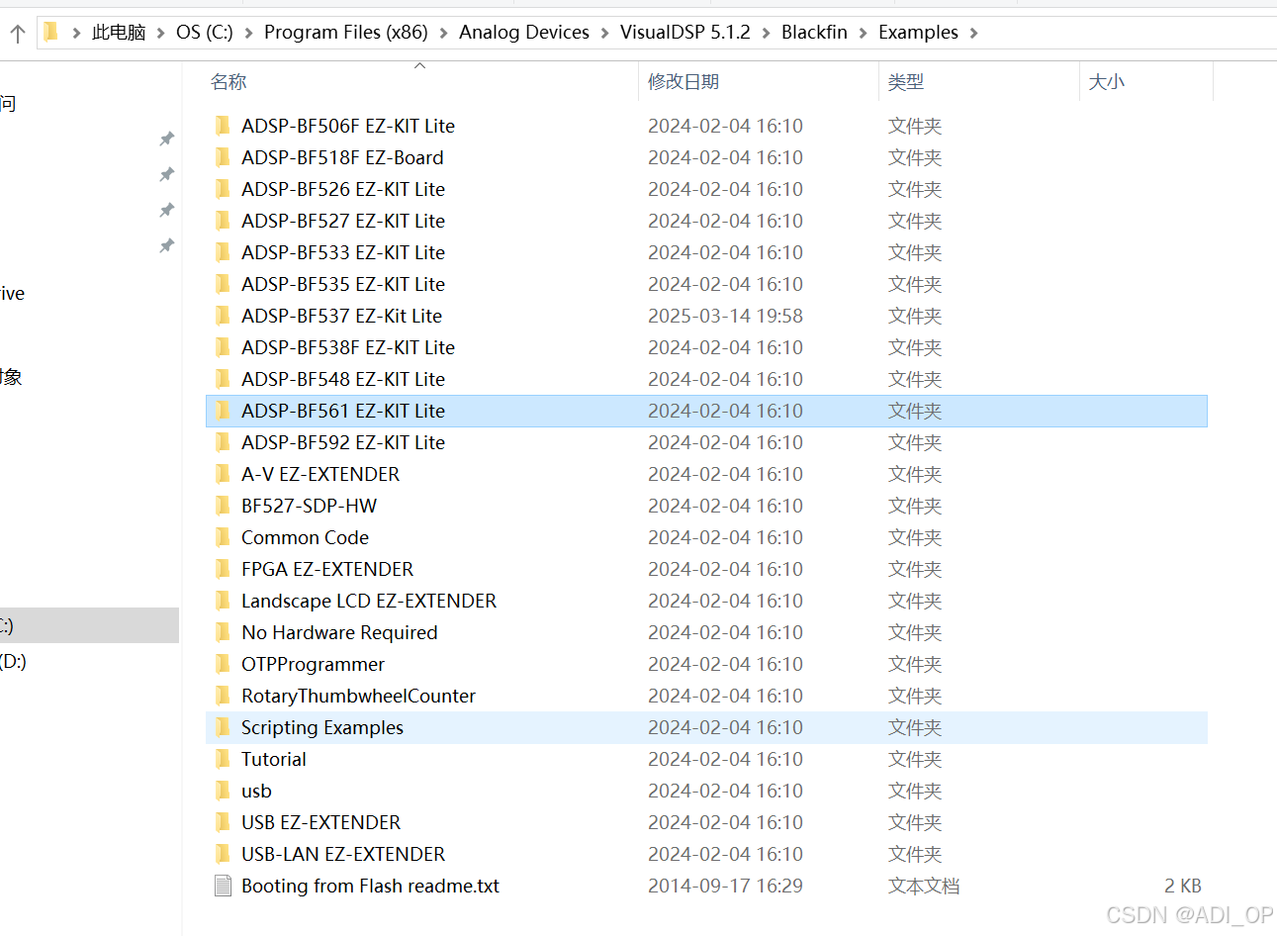The image size is (1277, 936).
Task: Click ADSP-BF506F EZ-KIT Lite folder icon
Action: tap(223, 126)
